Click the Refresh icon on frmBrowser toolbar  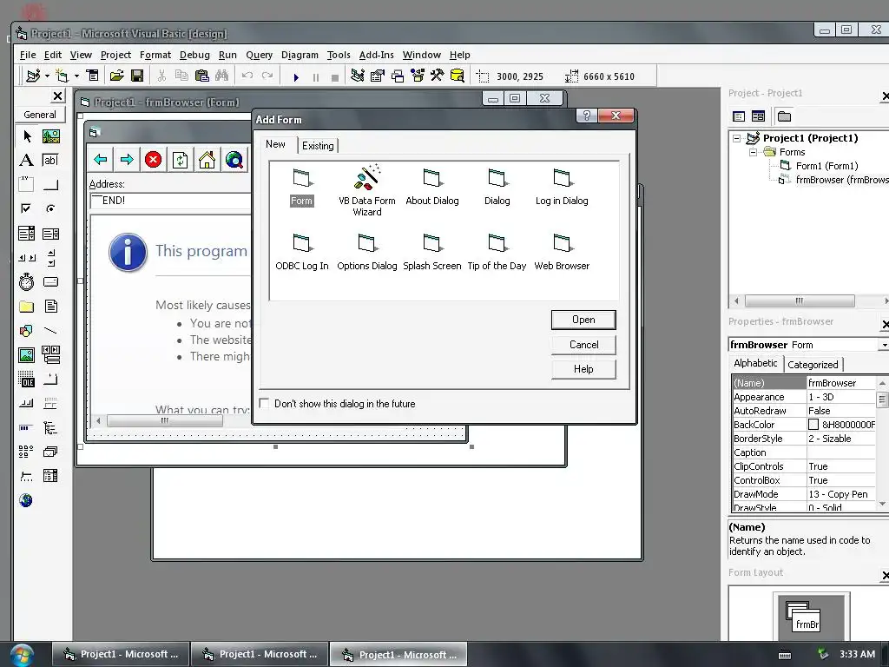[x=181, y=160]
